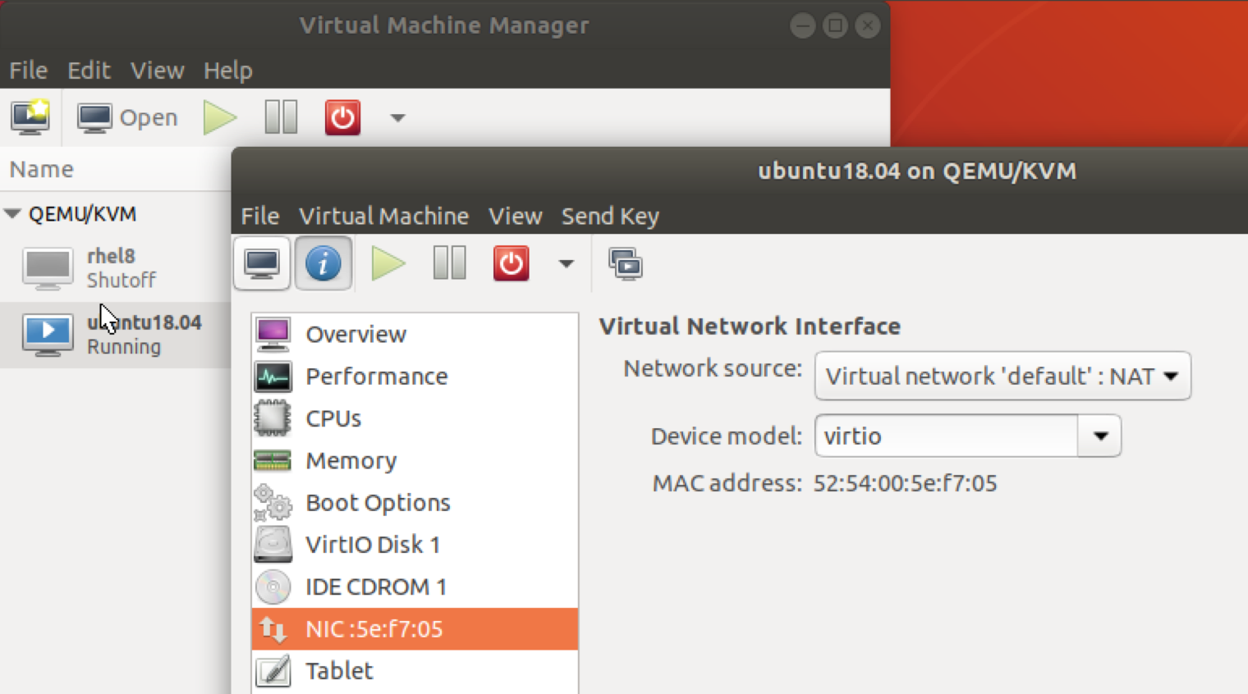This screenshot has height=694, width=1248.
Task: Select Memory in hardware list
Action: (415, 460)
